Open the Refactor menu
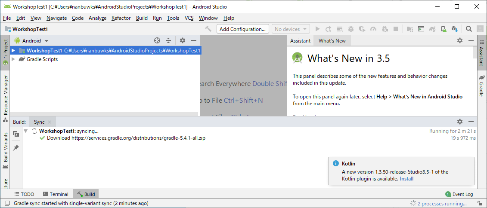 click(x=121, y=18)
